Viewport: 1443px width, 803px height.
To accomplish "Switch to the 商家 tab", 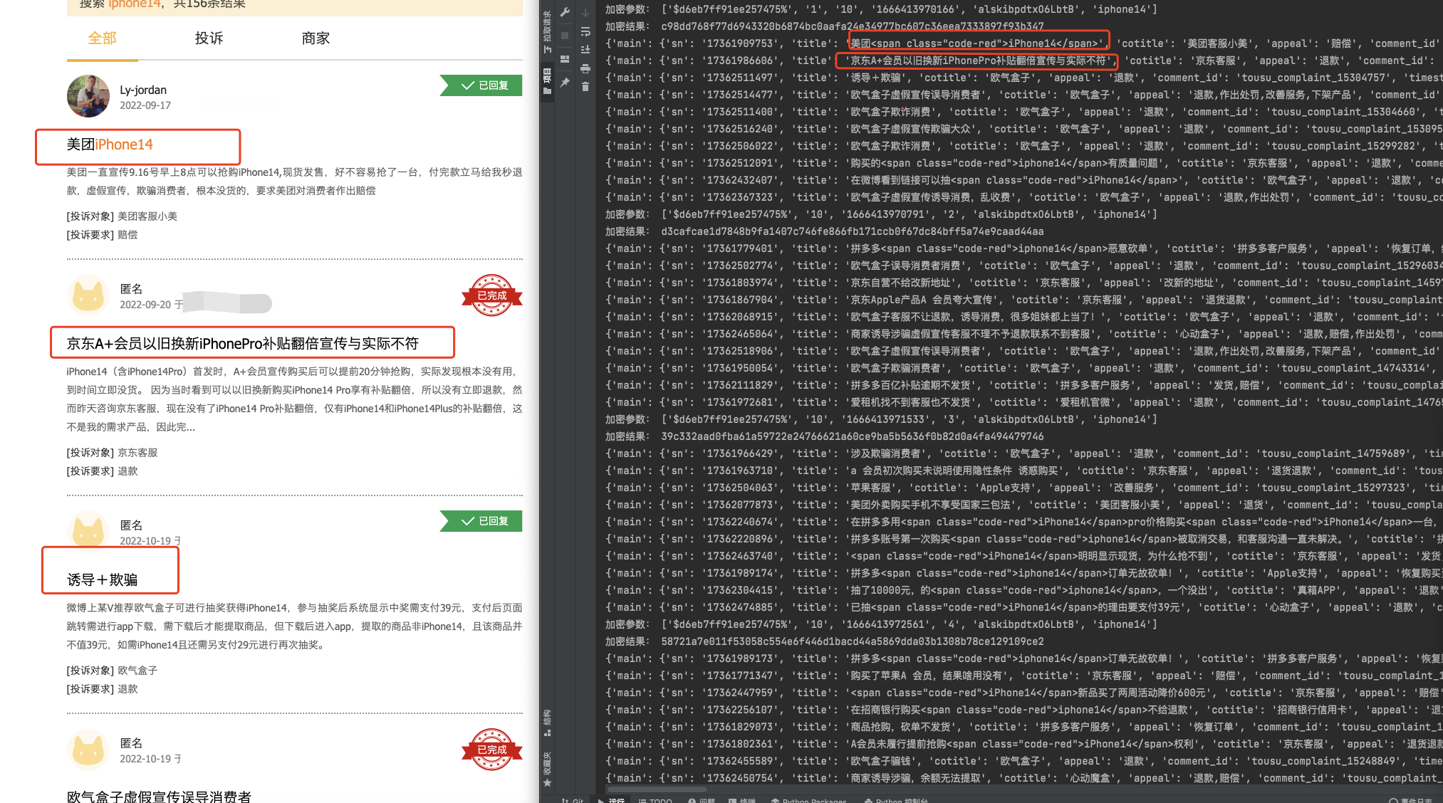I will coord(316,38).
